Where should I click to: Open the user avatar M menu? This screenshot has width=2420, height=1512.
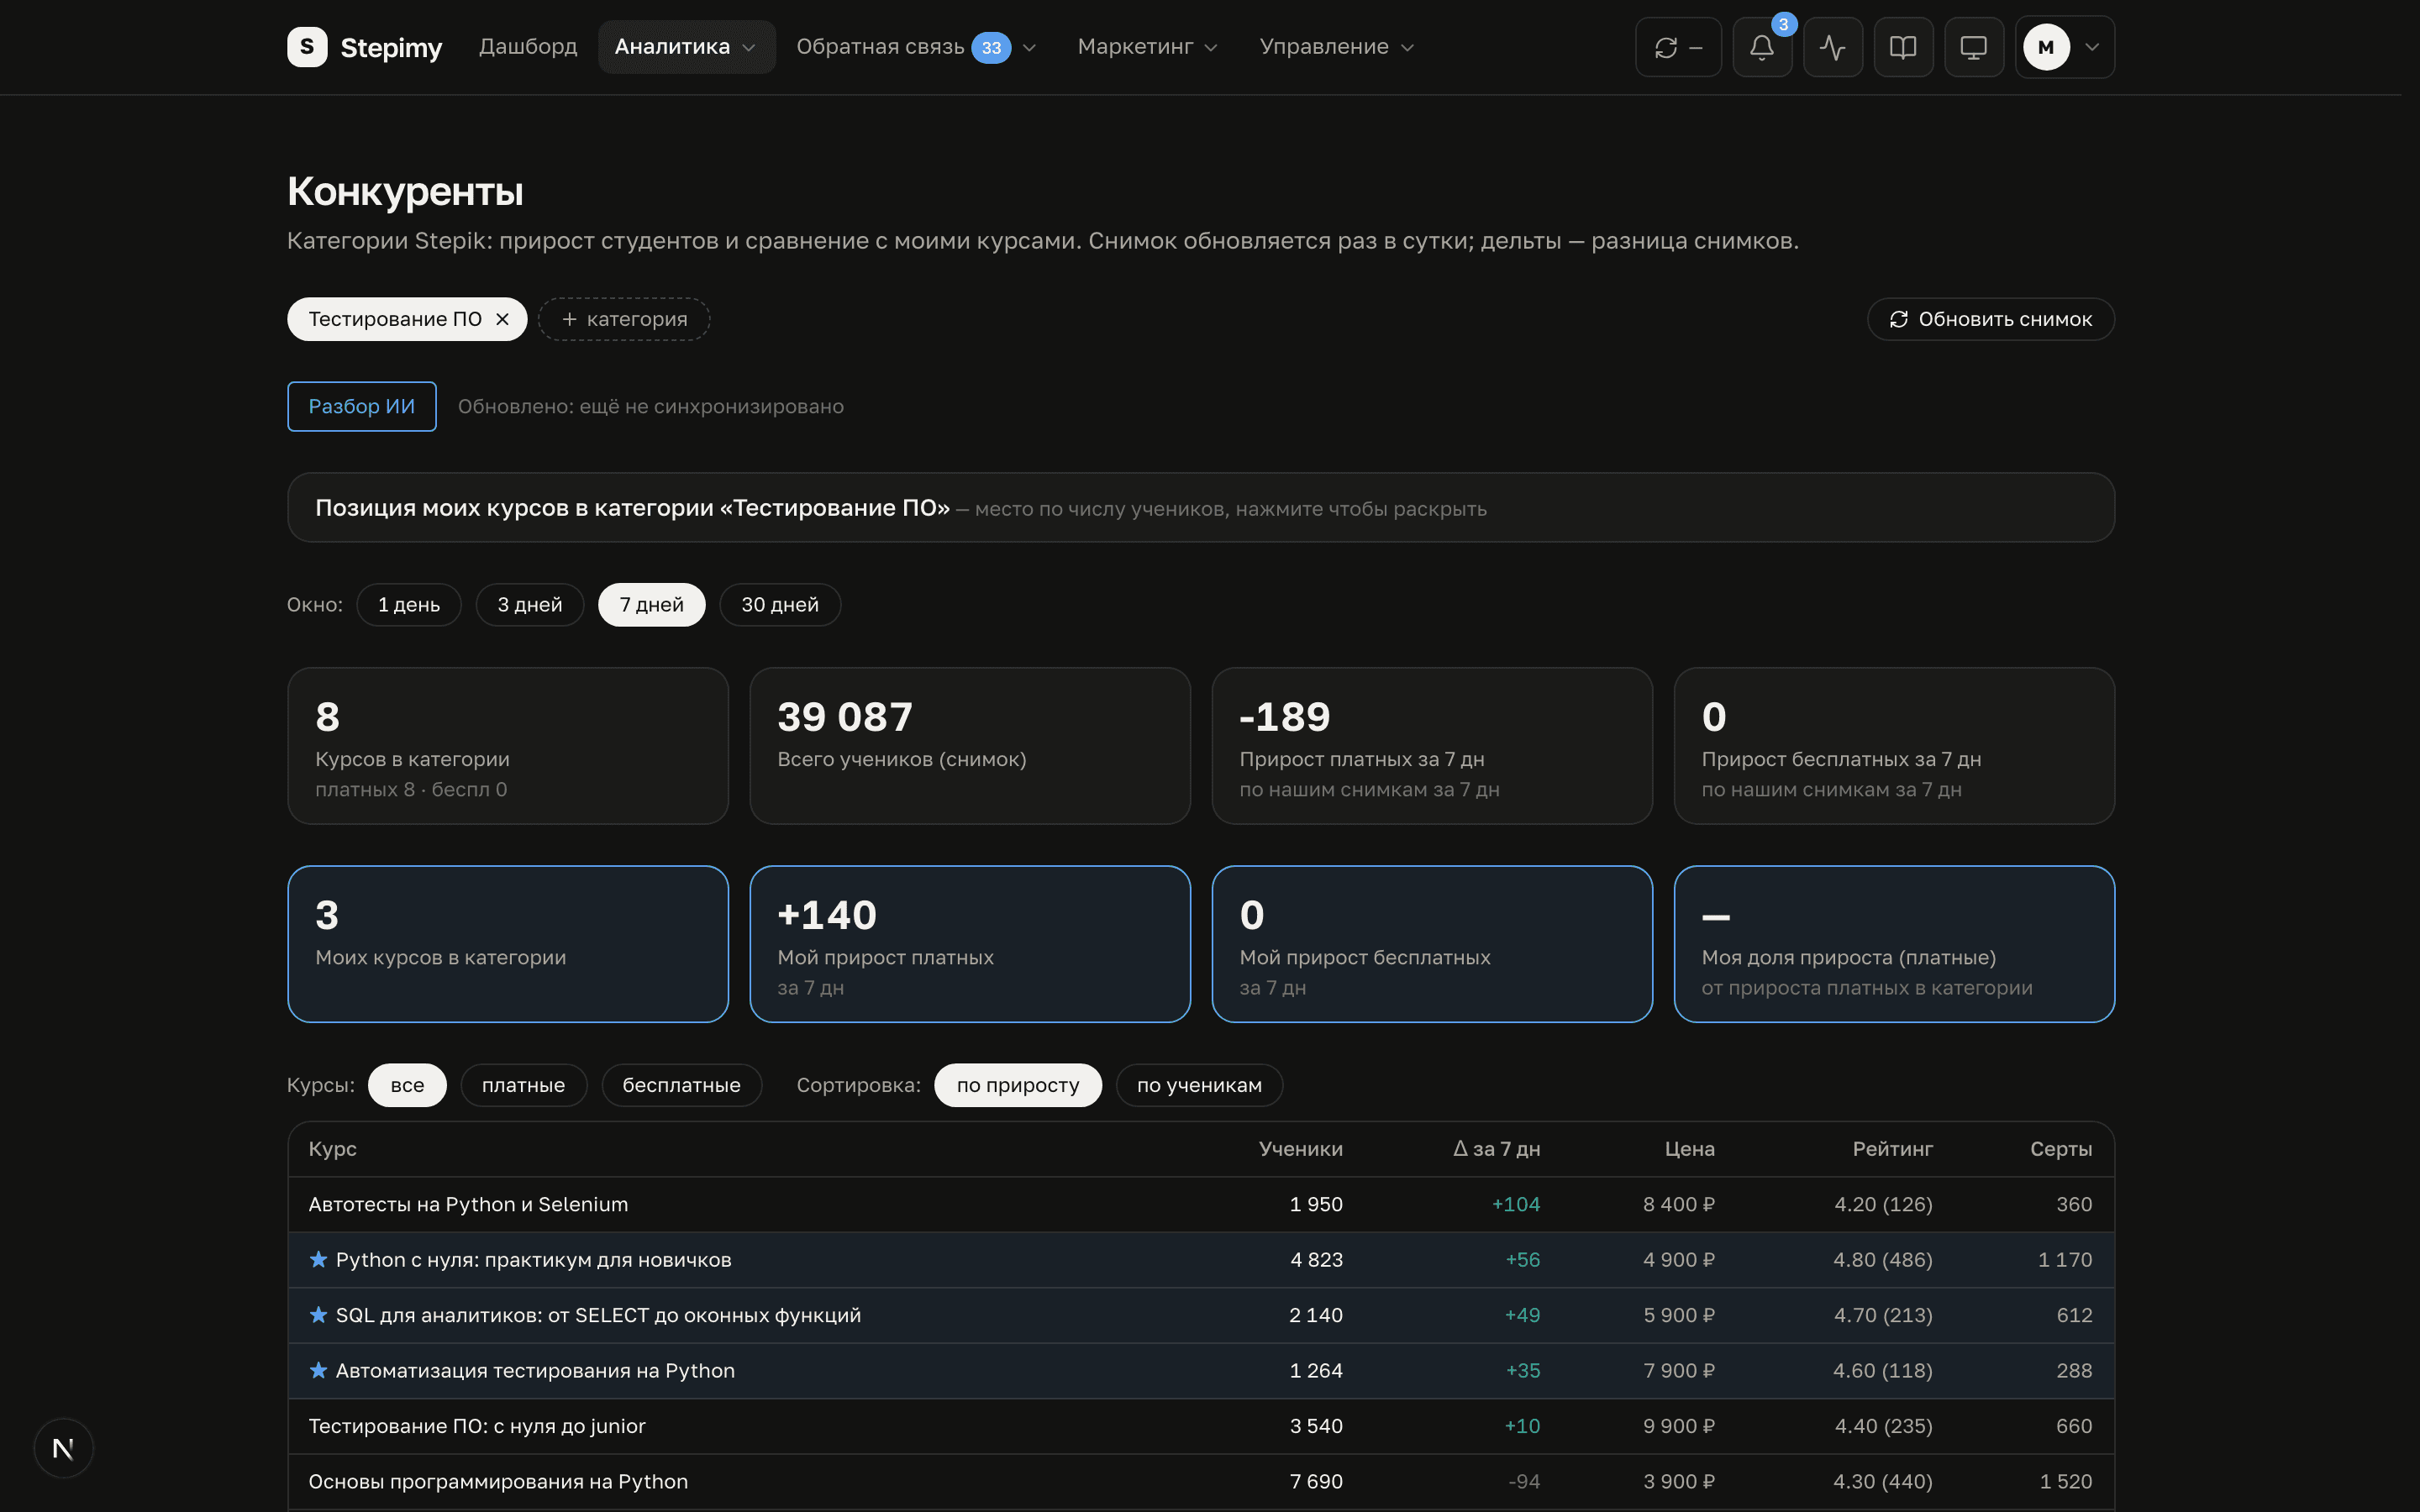click(x=2064, y=47)
